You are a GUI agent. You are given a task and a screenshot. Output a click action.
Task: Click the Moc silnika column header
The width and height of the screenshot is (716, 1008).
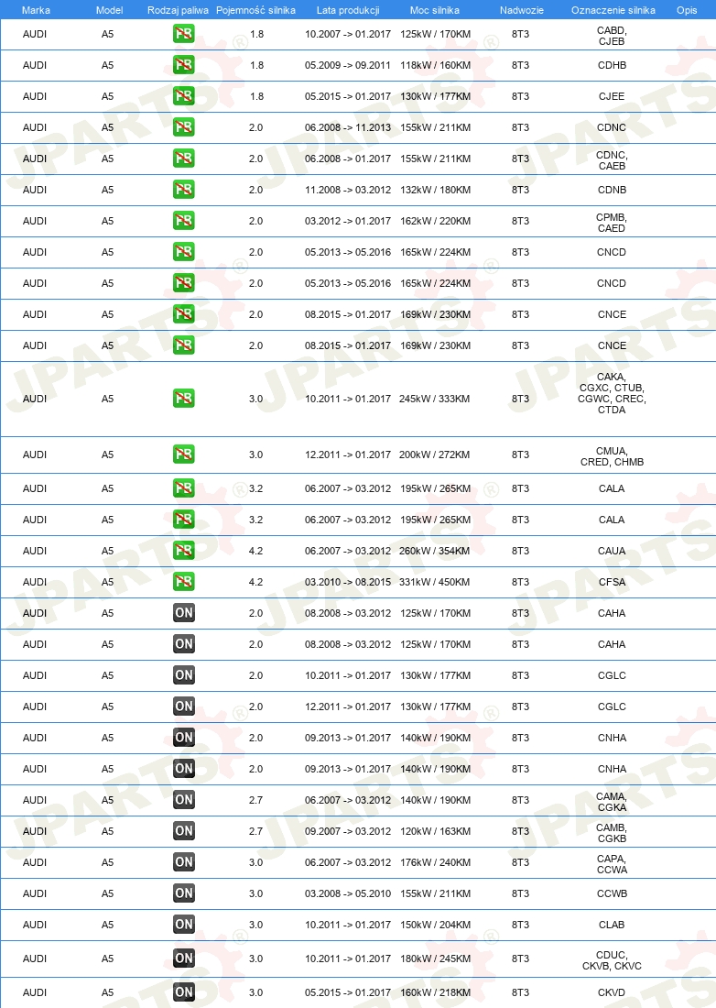(x=435, y=10)
